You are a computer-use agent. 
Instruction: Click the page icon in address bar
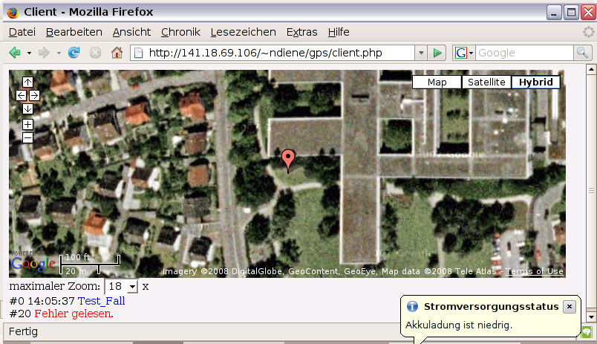coord(139,53)
